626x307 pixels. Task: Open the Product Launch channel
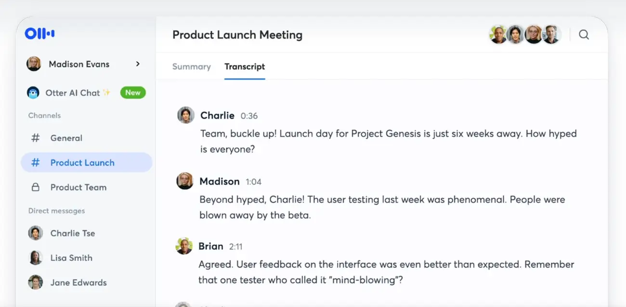pyautogui.click(x=82, y=163)
